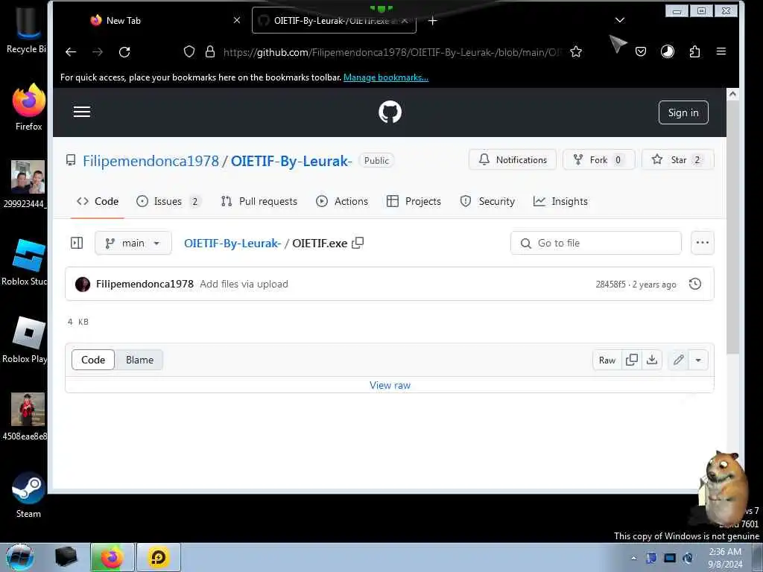Open the extensions puzzle icon
The image size is (763, 572).
pyautogui.click(x=695, y=51)
